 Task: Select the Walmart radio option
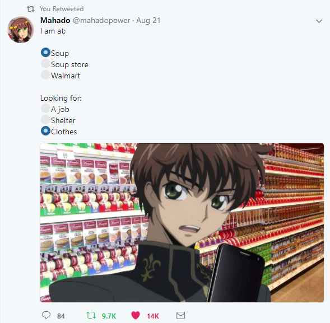45,75
